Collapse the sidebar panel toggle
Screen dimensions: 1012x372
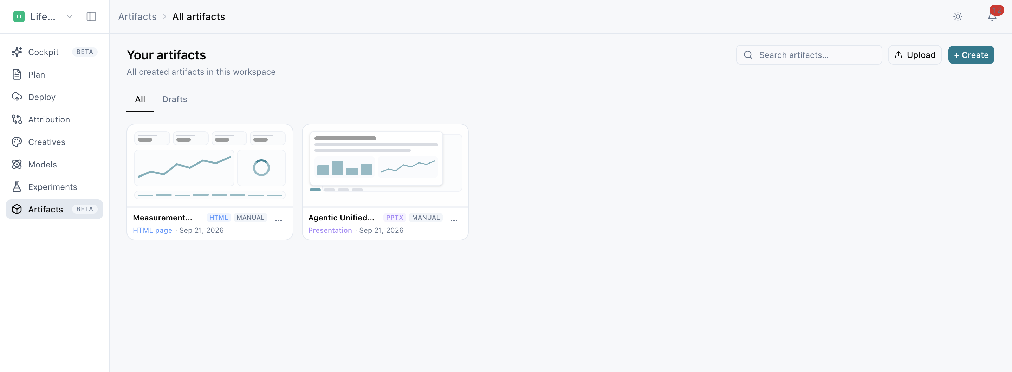(x=91, y=16)
